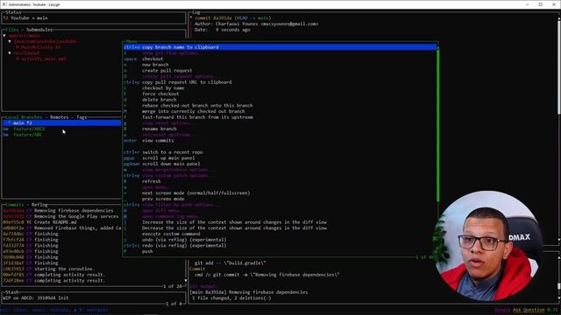Select 'next screen mode (normal/half/fullscreen)'

(195, 193)
